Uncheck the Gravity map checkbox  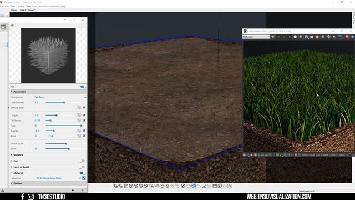tap(84, 131)
